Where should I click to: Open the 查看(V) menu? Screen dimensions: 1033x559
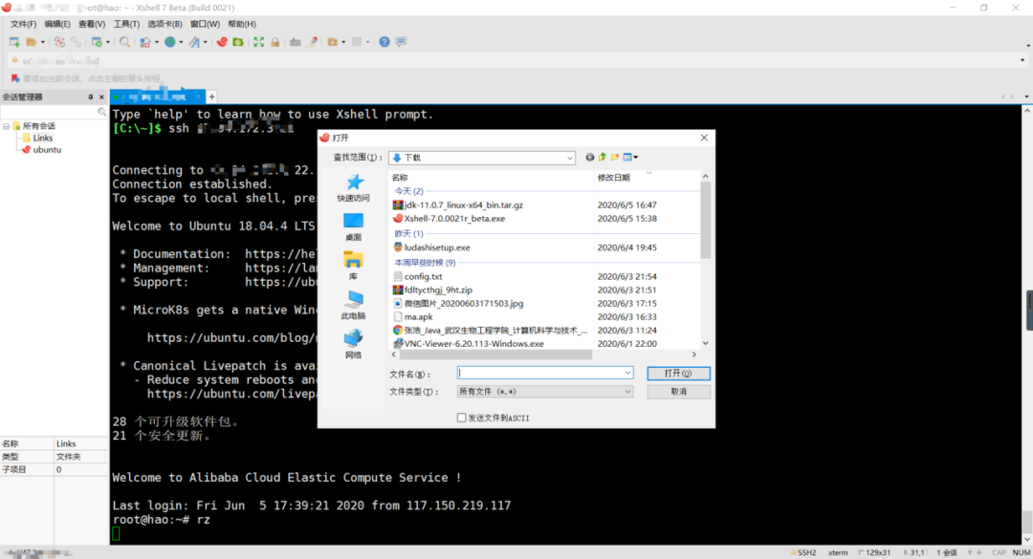[92, 24]
